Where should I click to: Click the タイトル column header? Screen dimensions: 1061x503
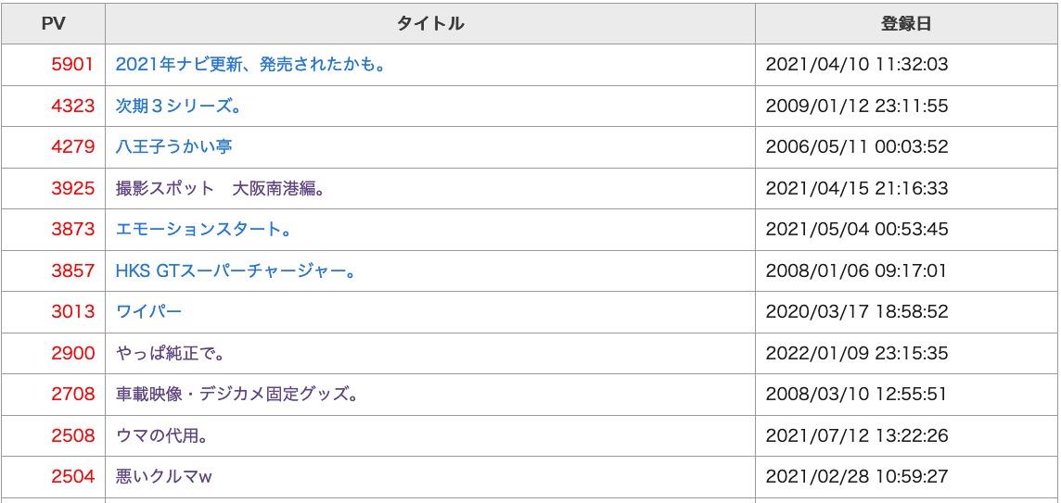coord(430,24)
